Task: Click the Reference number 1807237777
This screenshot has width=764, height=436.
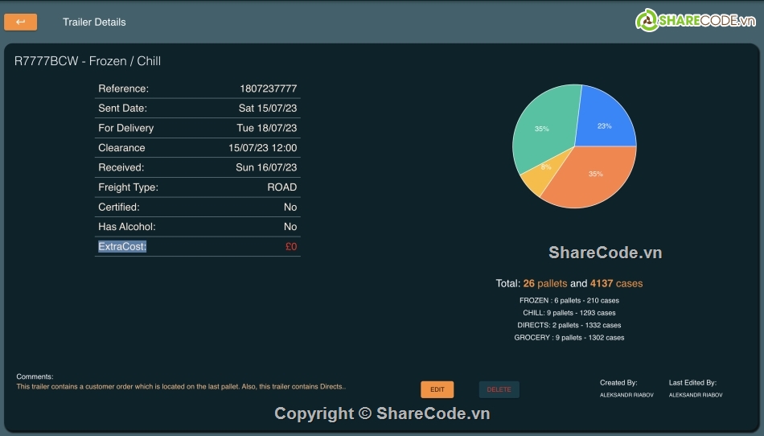Action: coord(268,88)
